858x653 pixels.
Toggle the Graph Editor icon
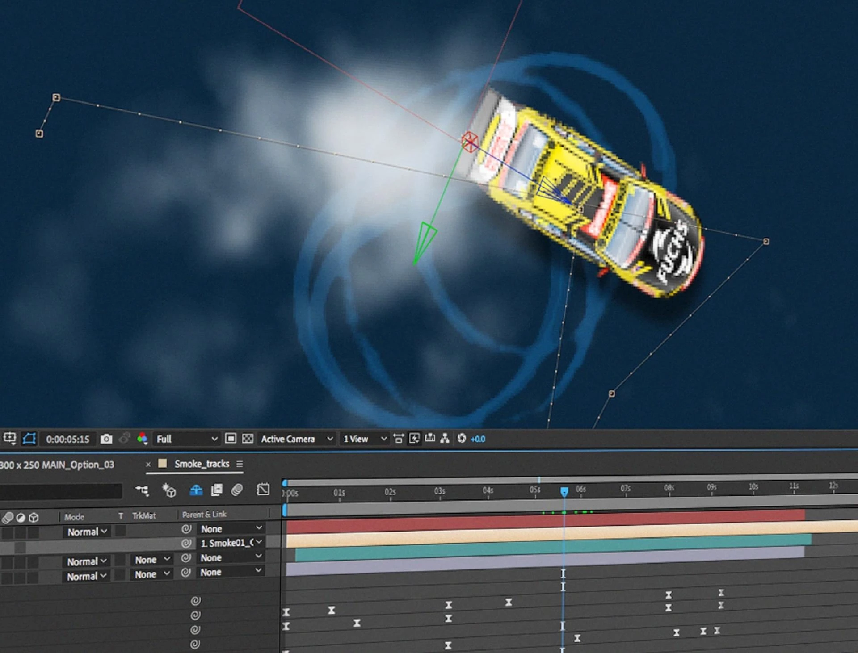coord(263,490)
